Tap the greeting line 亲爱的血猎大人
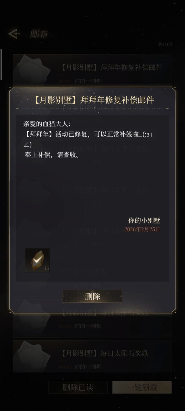The image size is (185, 411). click(47, 124)
